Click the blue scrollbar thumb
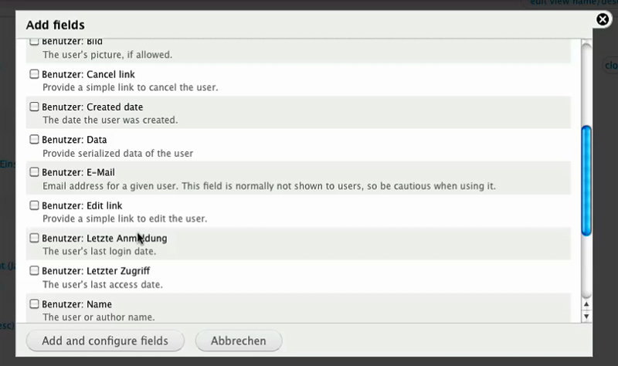 pos(586,179)
